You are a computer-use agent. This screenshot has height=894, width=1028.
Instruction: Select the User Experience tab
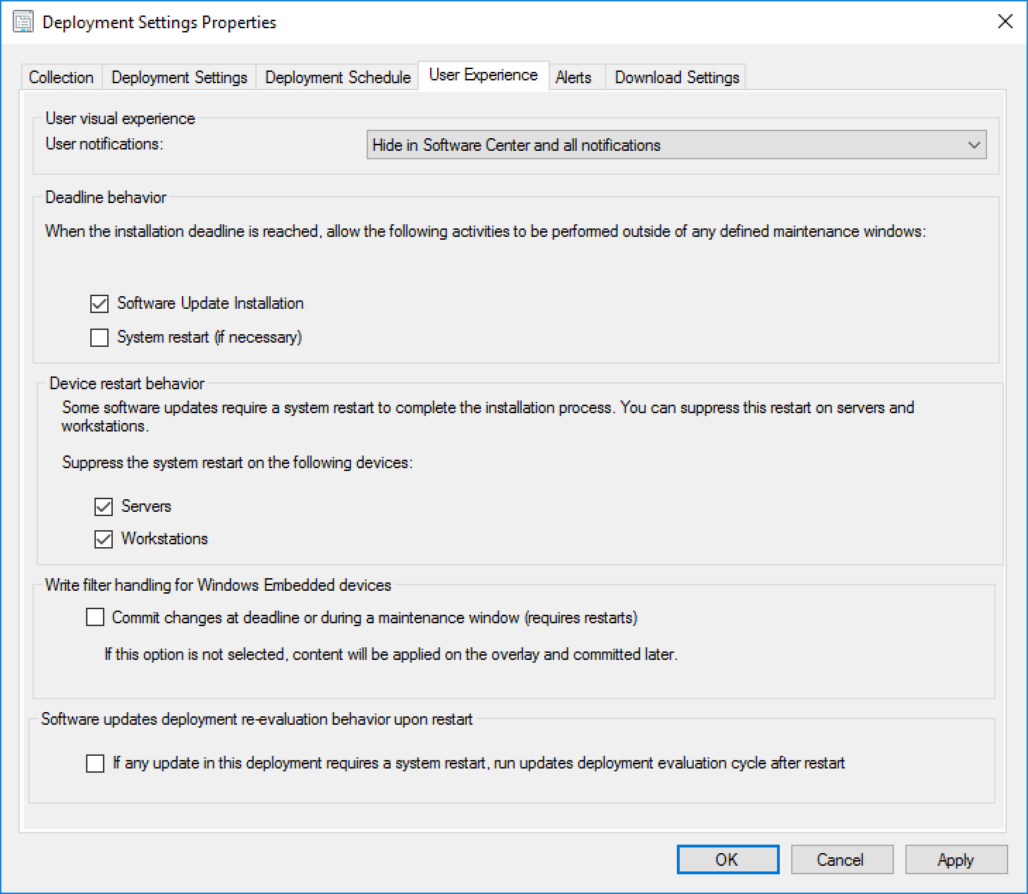(x=483, y=74)
